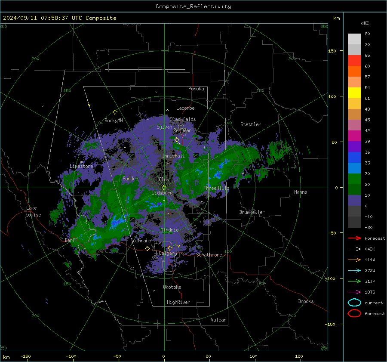Click the yellow diamond marker below Cochrane
Screen dimensions: 387x362
coord(147,248)
